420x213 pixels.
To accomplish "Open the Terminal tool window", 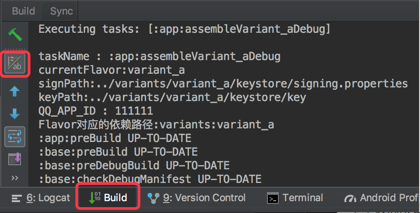I will [x=295, y=198].
